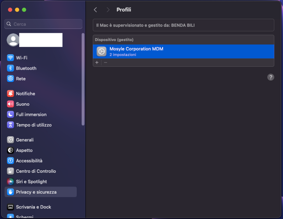Click the 'Dispositivo (gestito)' header

tap(114, 39)
